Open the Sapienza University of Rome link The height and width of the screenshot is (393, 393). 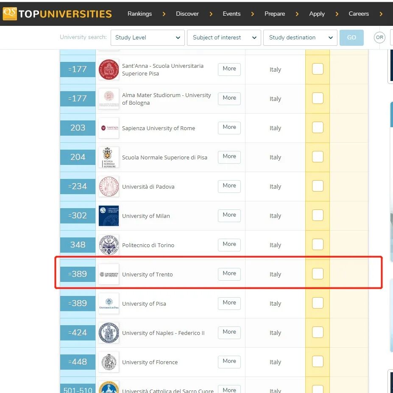(x=159, y=128)
